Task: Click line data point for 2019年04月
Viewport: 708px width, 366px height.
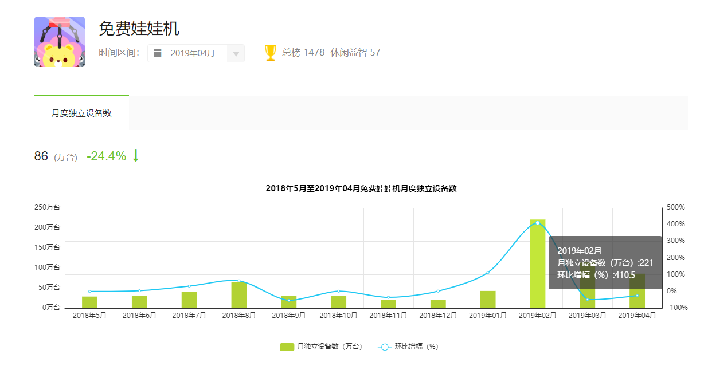Action: [x=637, y=296]
